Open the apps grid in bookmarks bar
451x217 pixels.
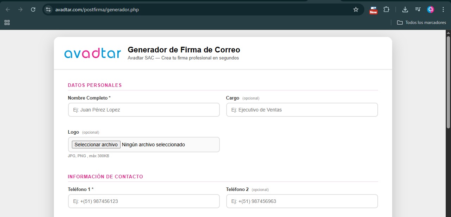click(7, 23)
